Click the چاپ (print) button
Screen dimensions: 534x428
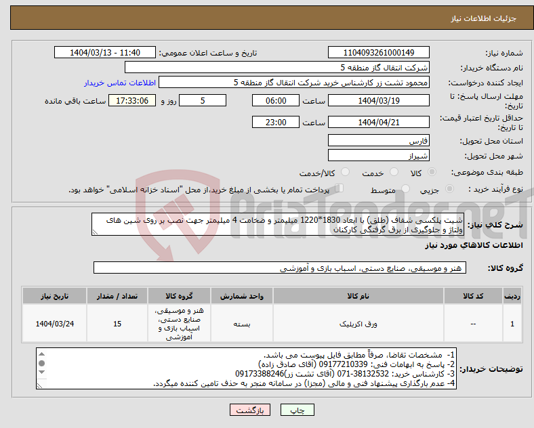coord(297,410)
